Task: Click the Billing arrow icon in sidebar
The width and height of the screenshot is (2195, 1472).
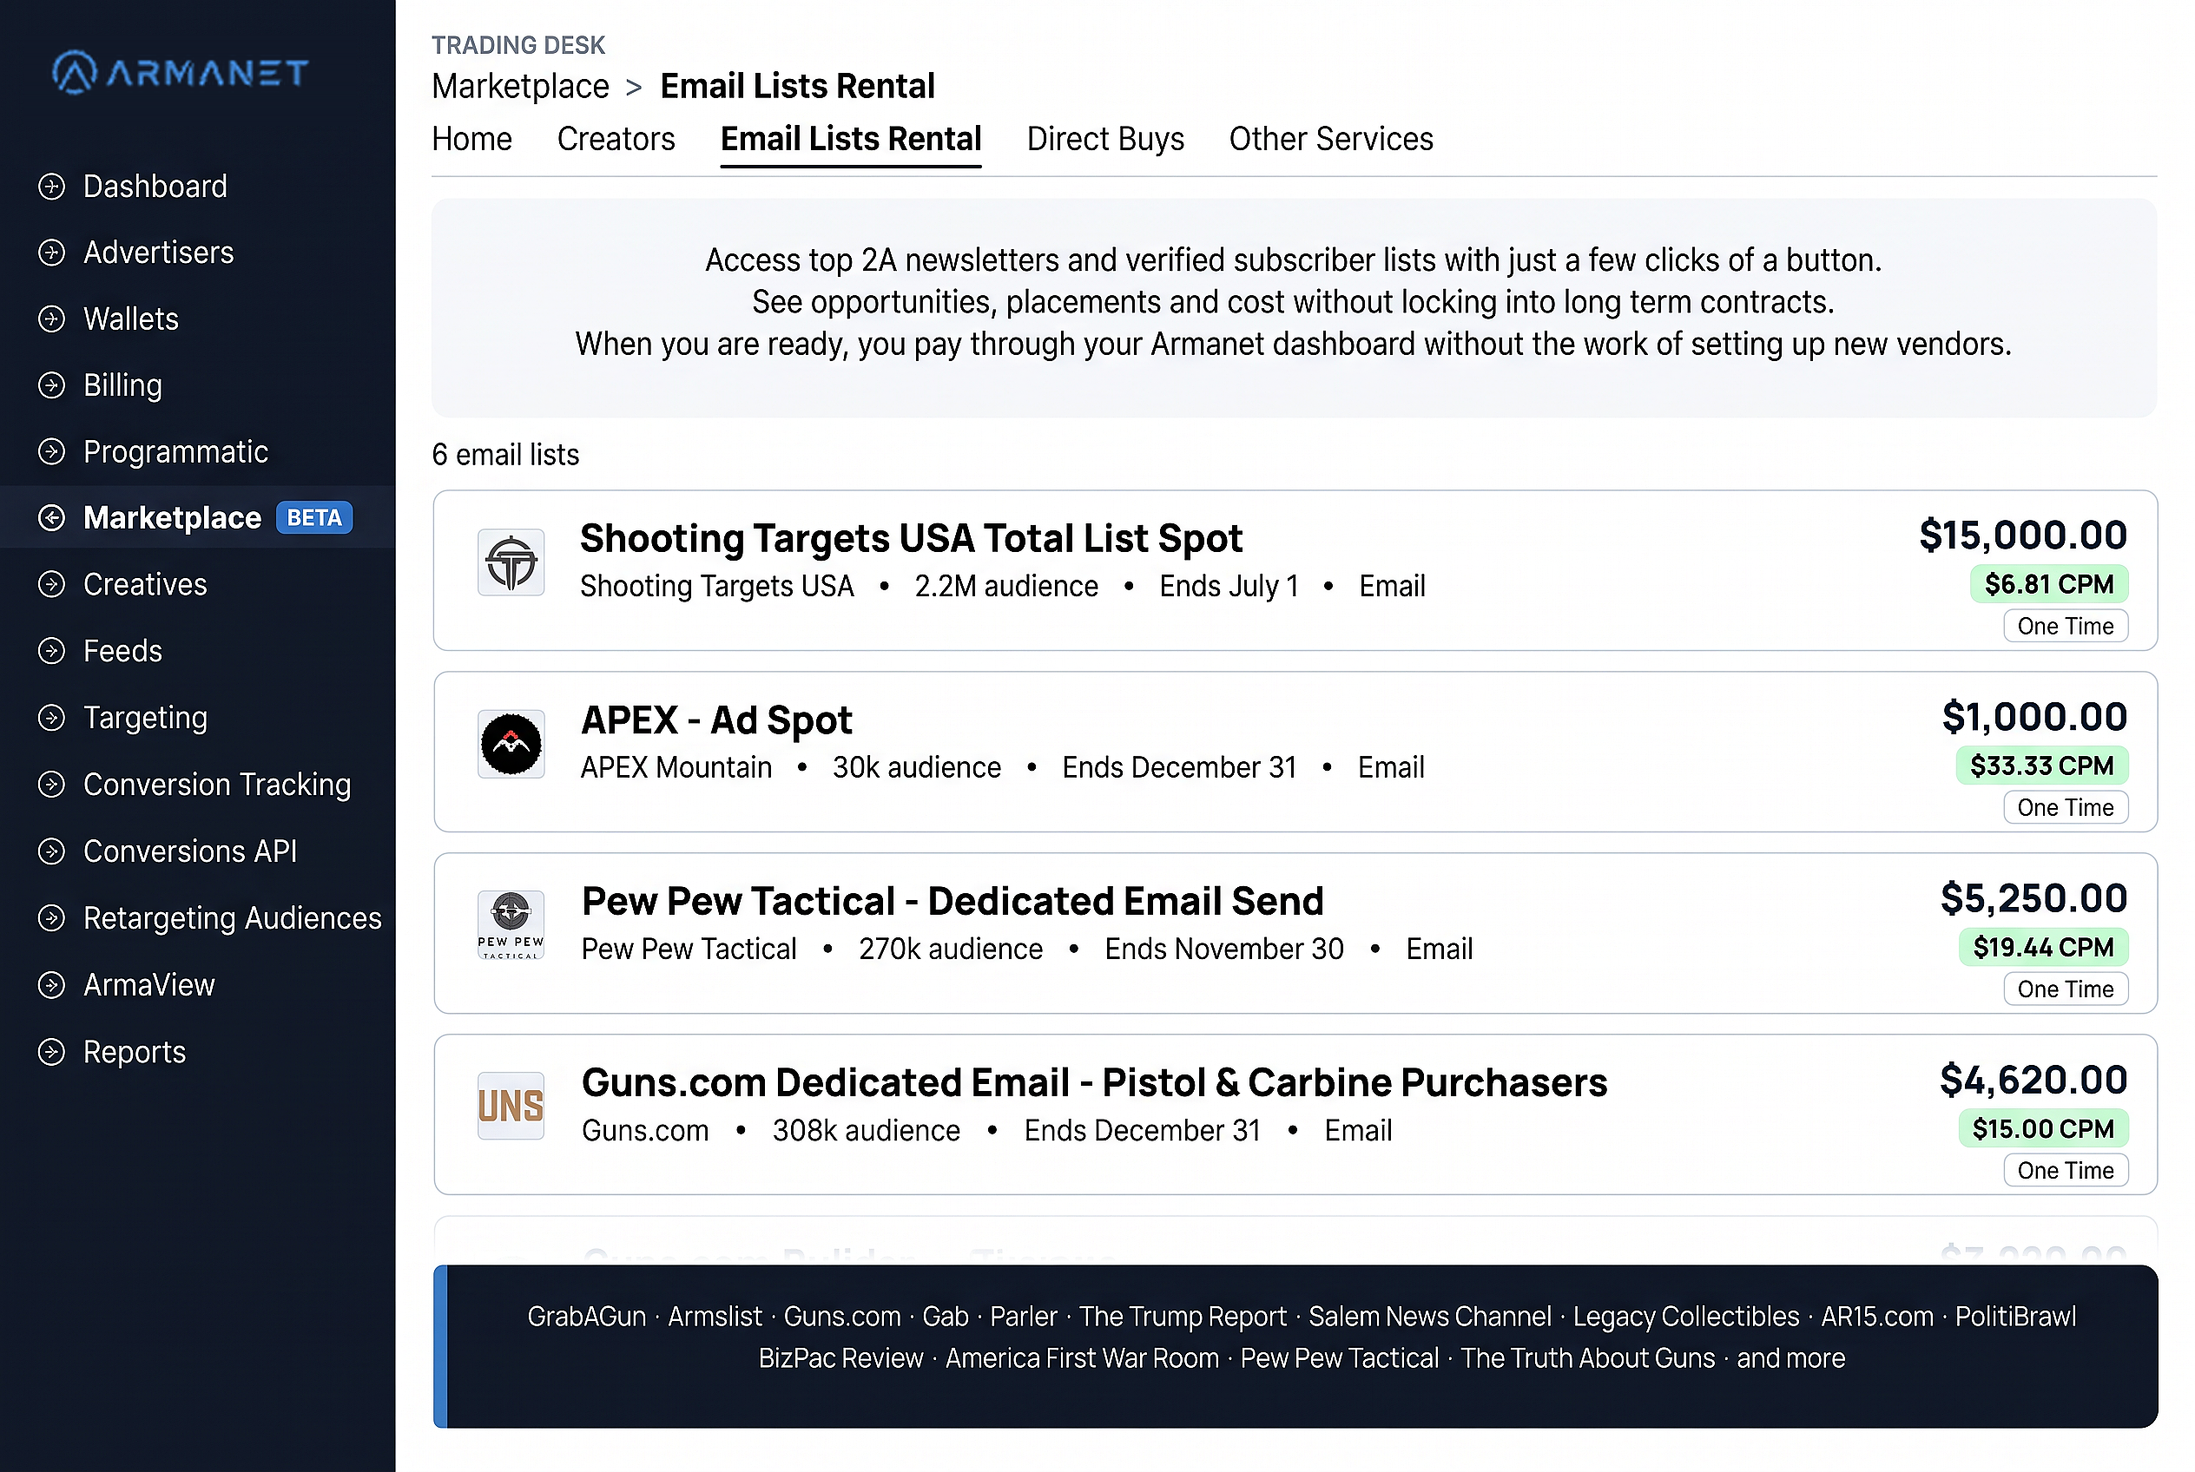Action: pyautogui.click(x=51, y=386)
